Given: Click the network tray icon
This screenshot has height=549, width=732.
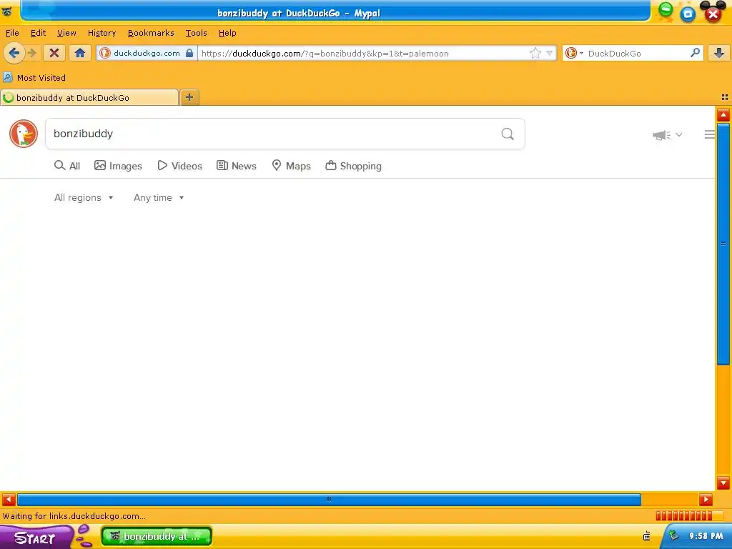Looking at the screenshot, I should tap(673, 535).
